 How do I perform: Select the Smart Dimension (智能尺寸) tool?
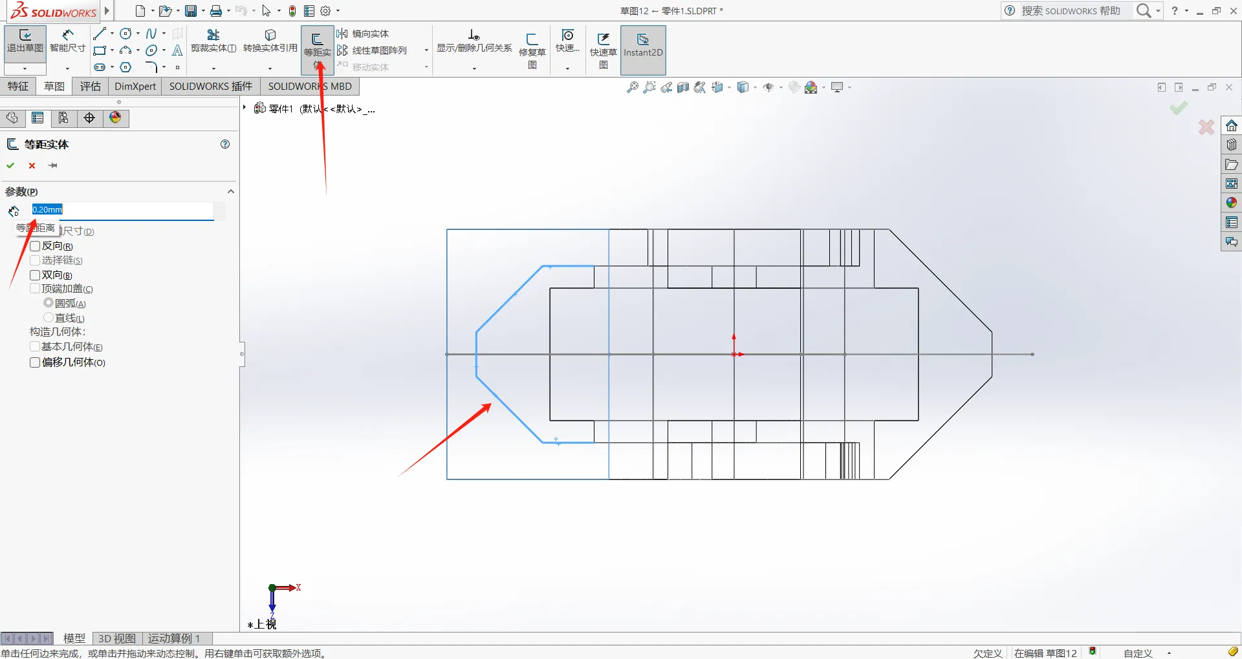[x=68, y=42]
